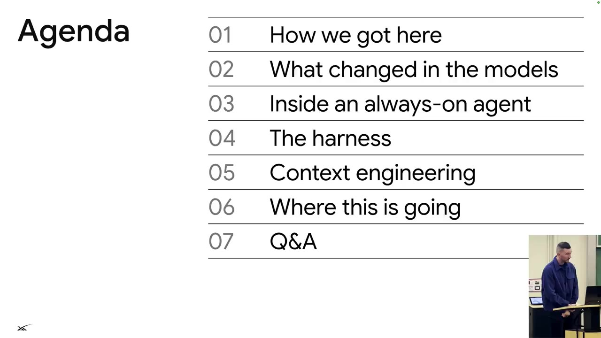Click the number 06 label
This screenshot has height=338, width=601.
click(221, 207)
